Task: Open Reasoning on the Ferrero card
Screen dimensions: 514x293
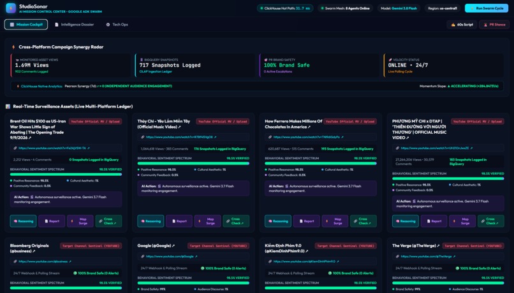Action: 278,221
